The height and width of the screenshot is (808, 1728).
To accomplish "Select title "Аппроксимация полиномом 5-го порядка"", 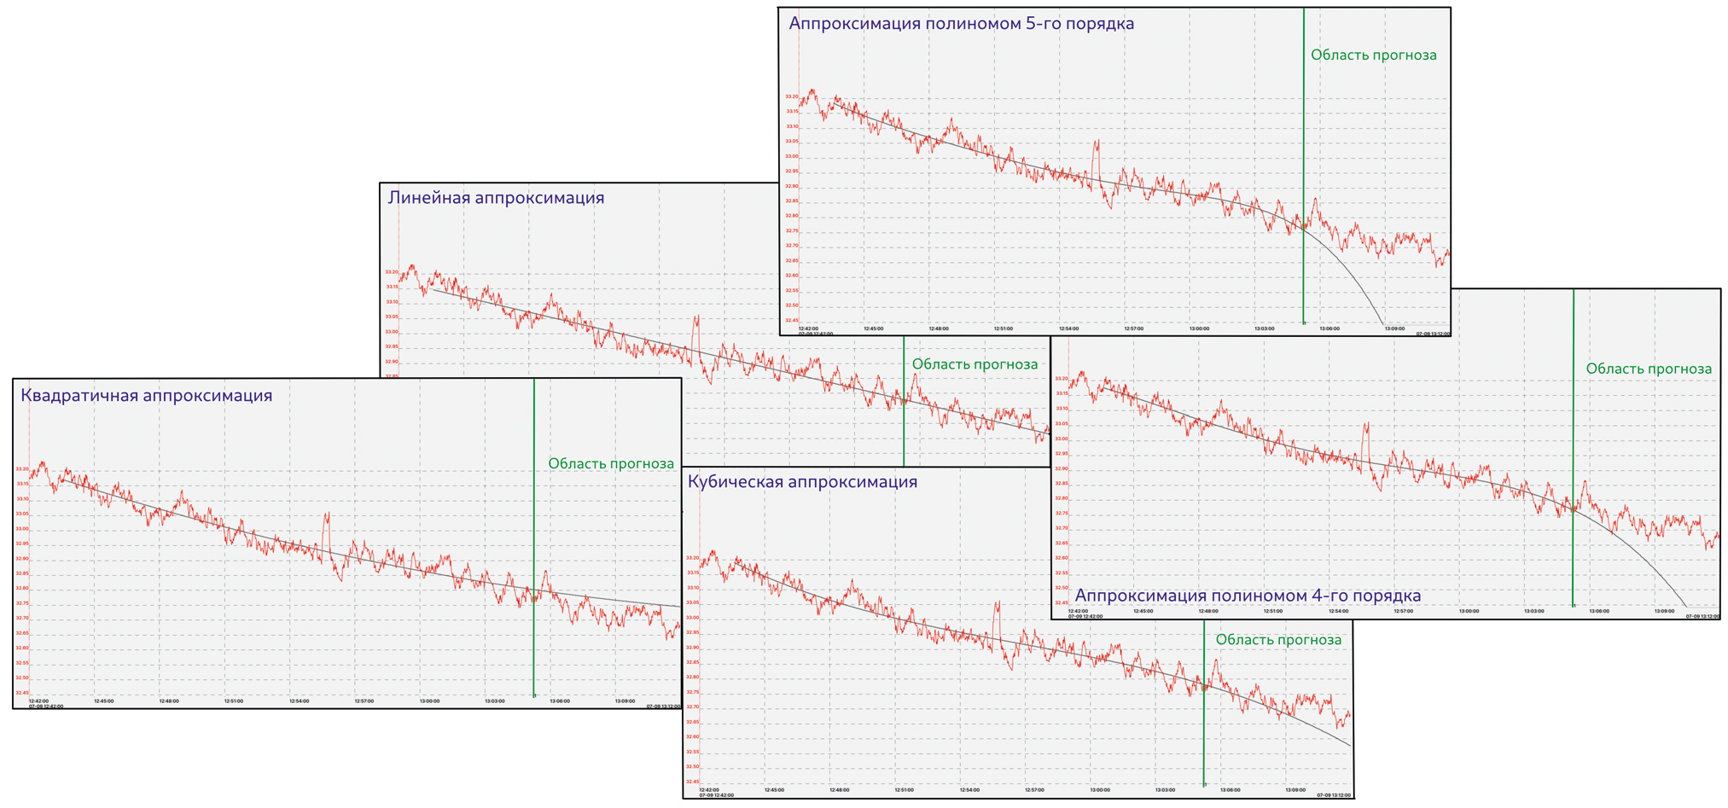I will pos(961,24).
